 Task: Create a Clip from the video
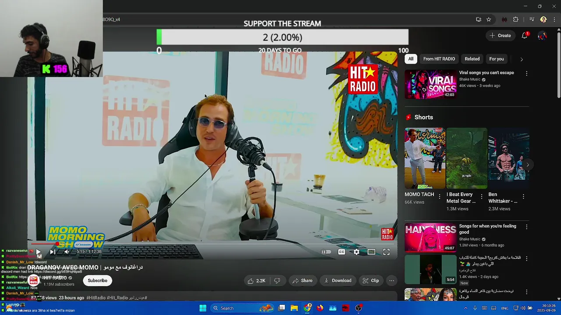(x=370, y=280)
